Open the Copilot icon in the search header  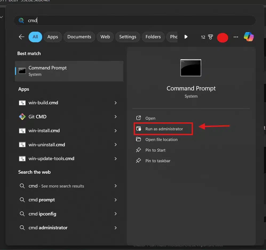(249, 37)
